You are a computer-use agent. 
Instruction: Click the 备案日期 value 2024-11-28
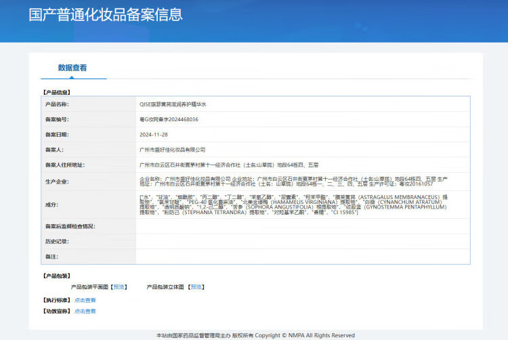(154, 134)
